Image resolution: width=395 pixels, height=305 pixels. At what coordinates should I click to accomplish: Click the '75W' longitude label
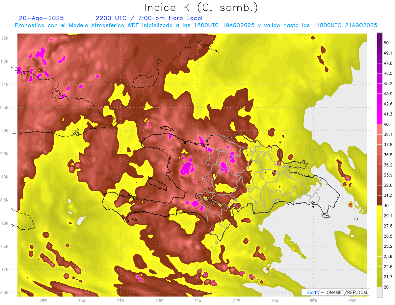pos(82,300)
